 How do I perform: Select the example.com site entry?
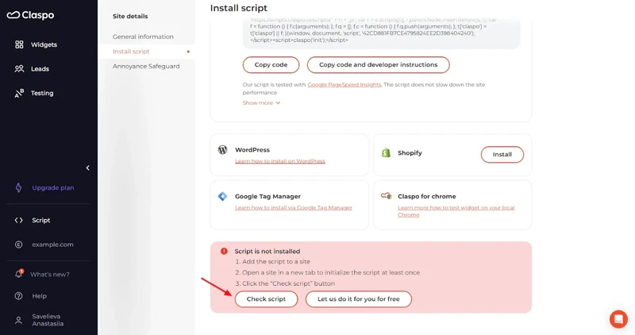coord(52,245)
